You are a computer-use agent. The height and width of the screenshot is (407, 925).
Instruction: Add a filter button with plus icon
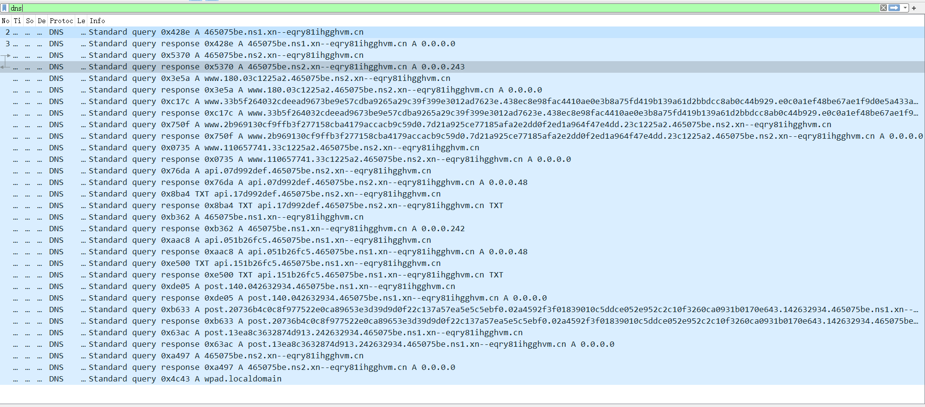coord(914,8)
